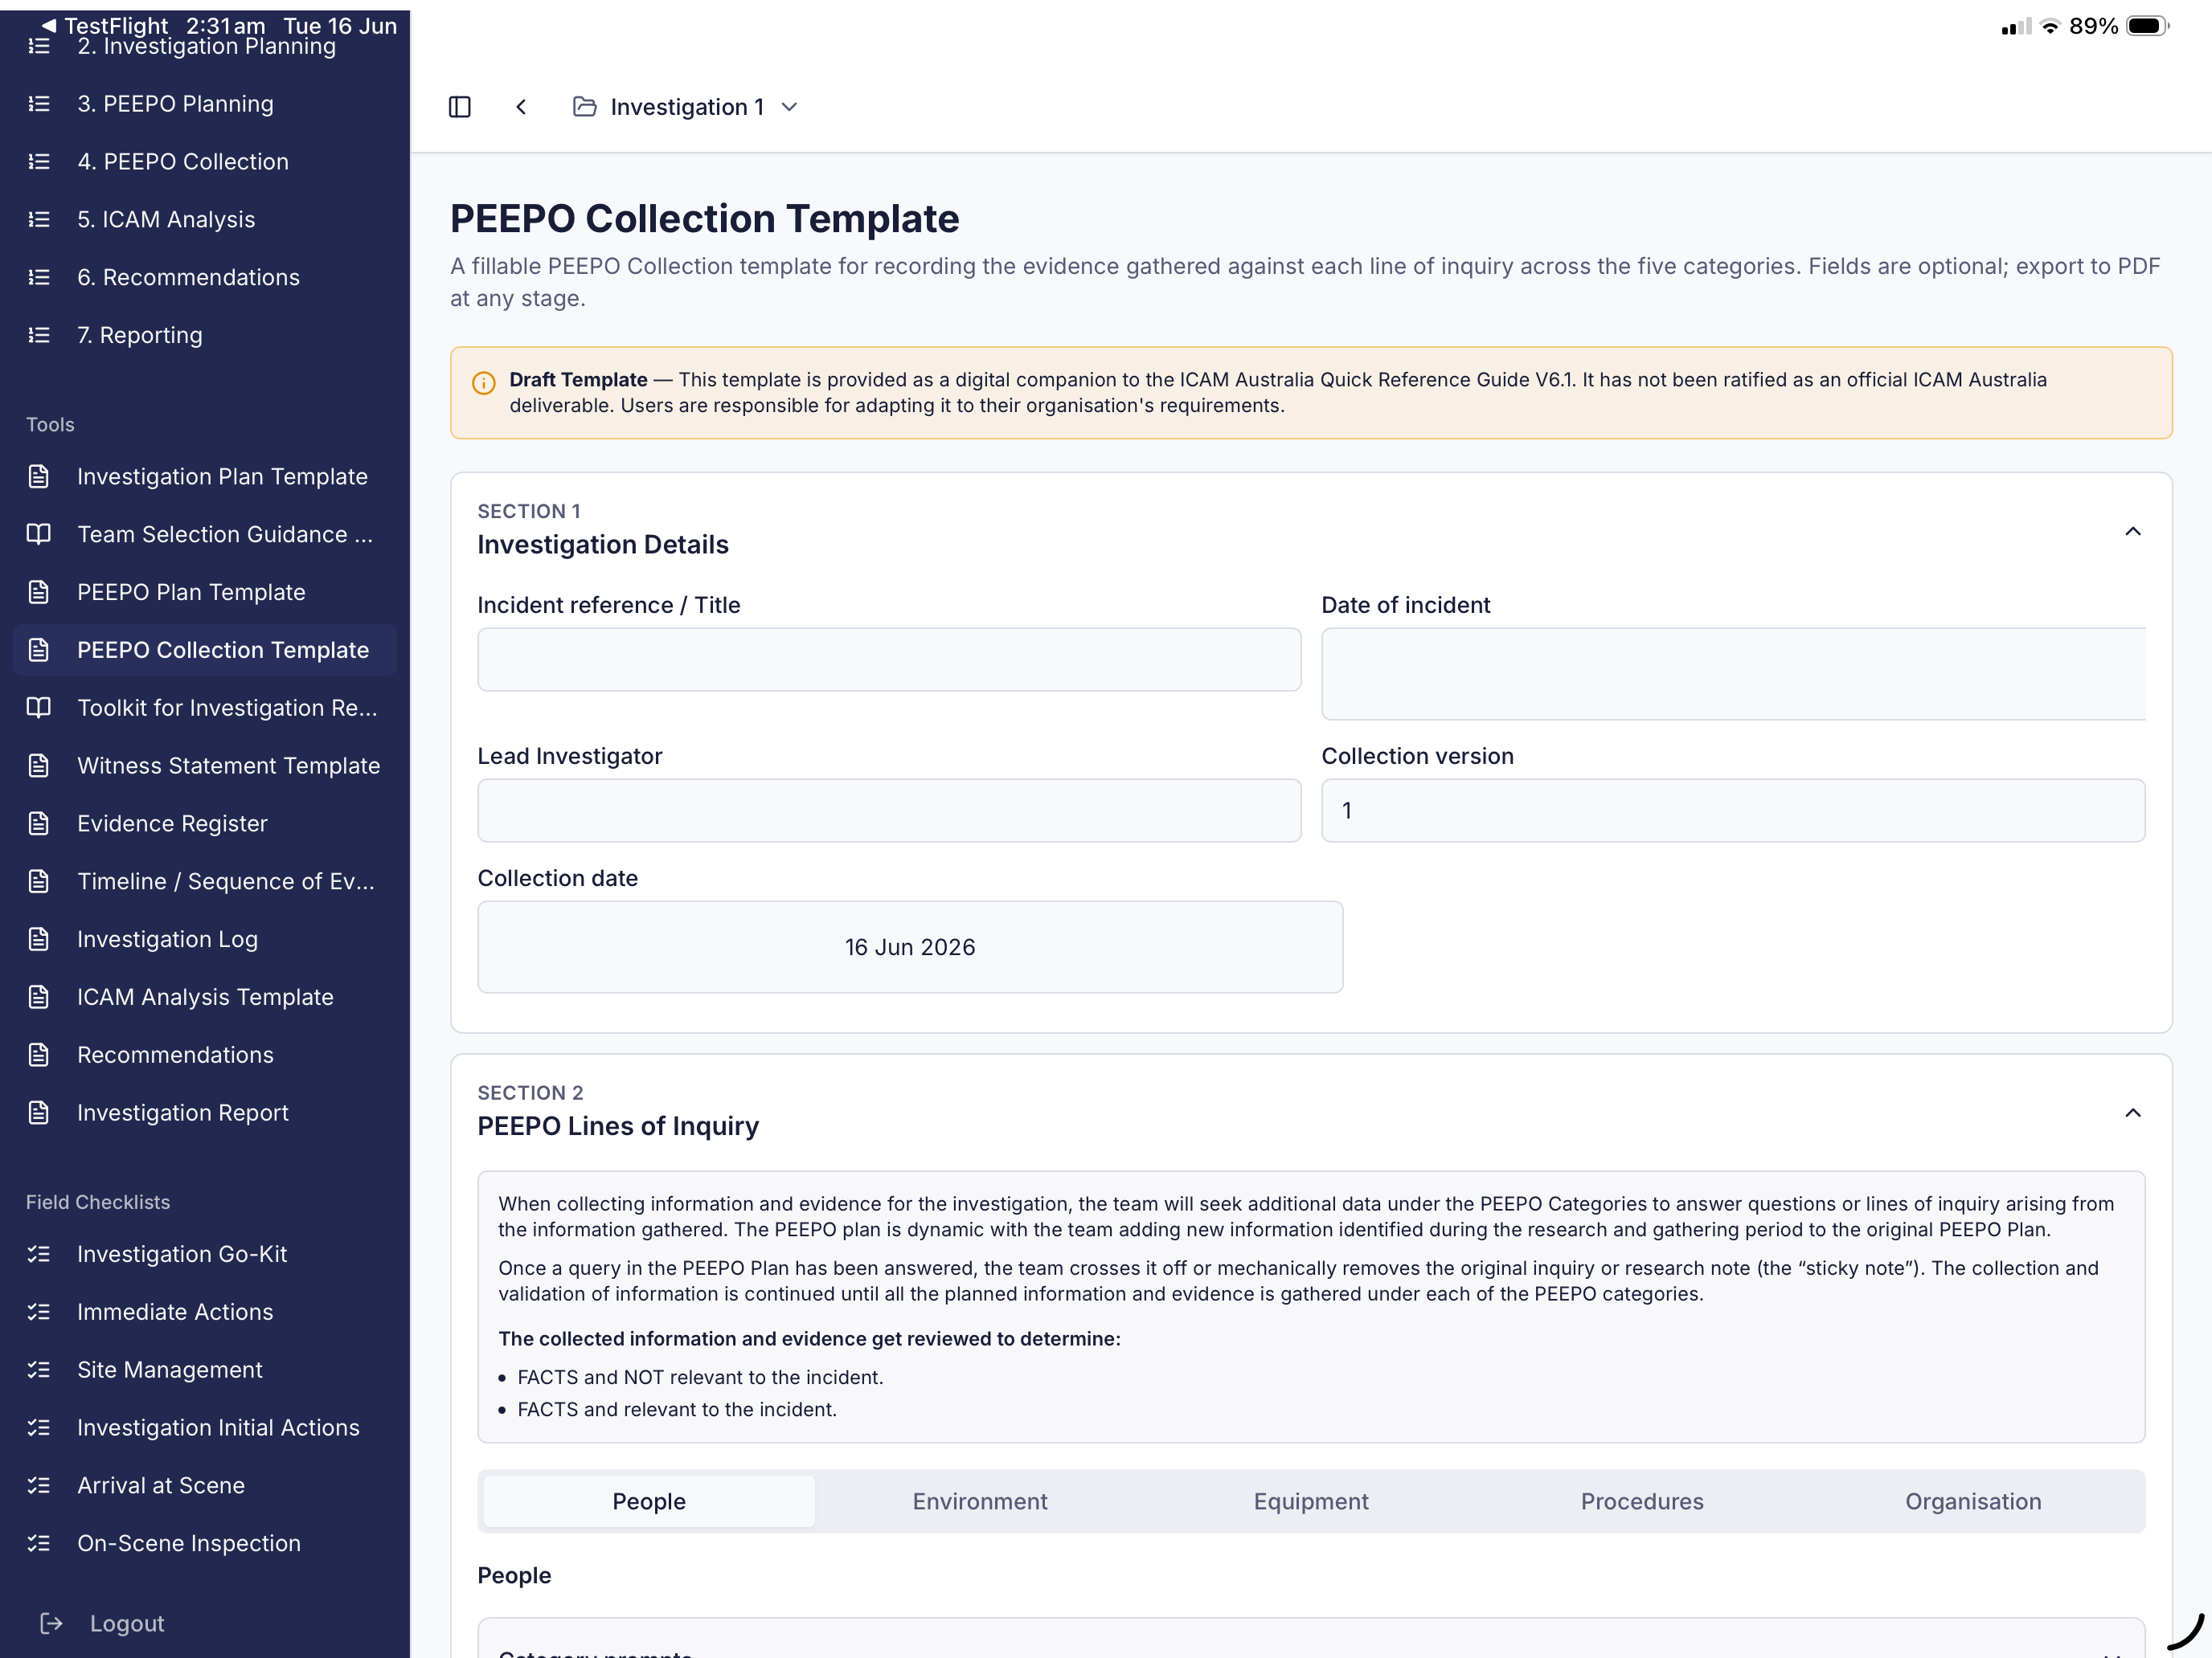The image size is (2212, 1658).
Task: Open 3. PEEPO Planning in sidebar
Action: point(205,104)
